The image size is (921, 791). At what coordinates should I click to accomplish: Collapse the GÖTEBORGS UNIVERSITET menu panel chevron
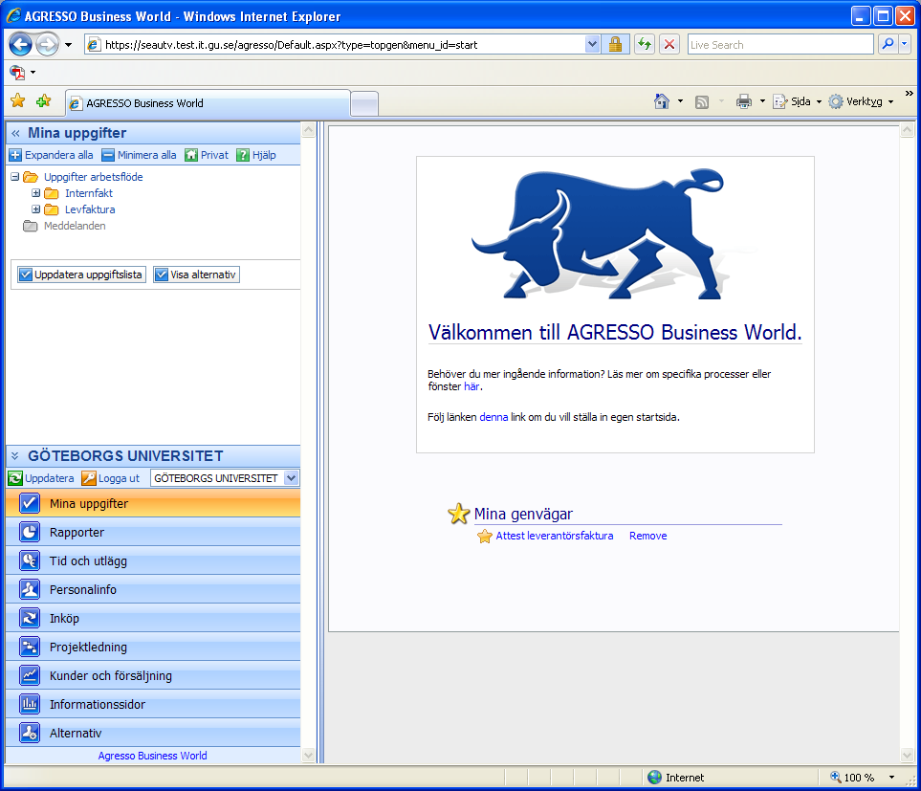15,456
